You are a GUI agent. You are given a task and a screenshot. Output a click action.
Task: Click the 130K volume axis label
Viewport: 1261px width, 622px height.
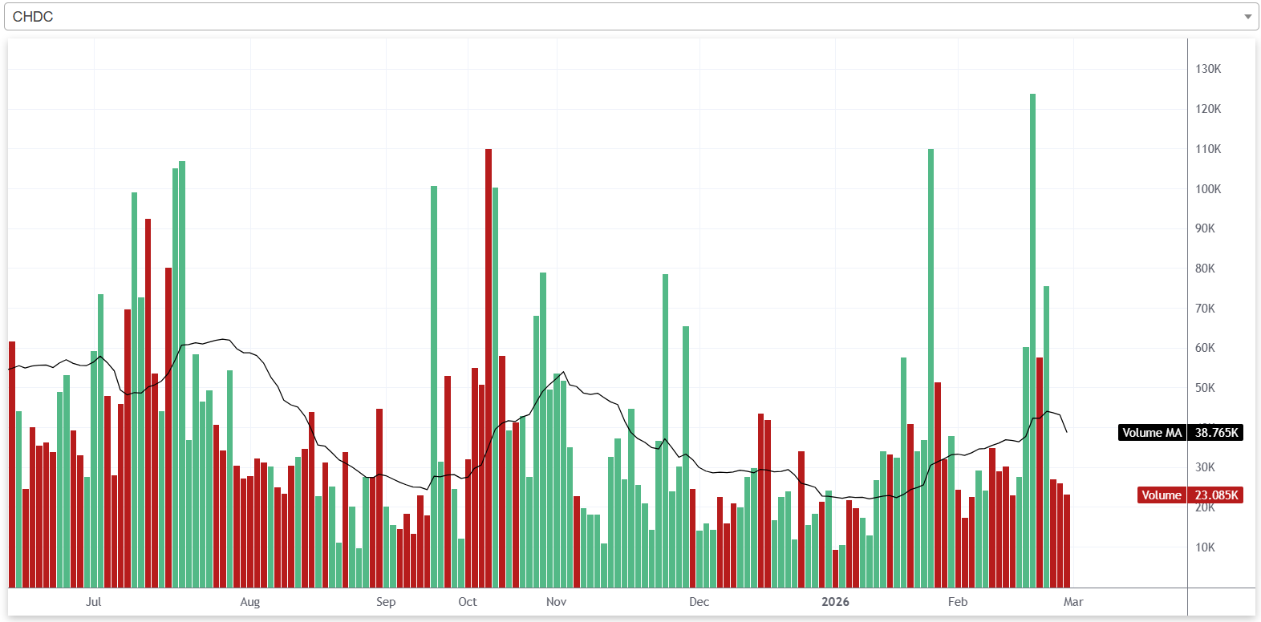[x=1208, y=69]
